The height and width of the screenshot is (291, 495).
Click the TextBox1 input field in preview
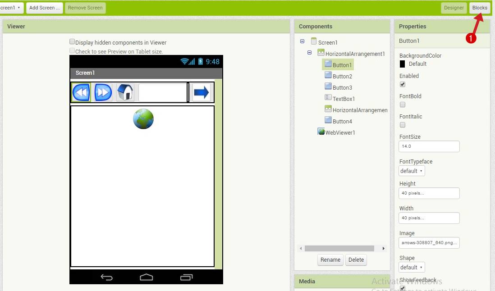click(162, 92)
